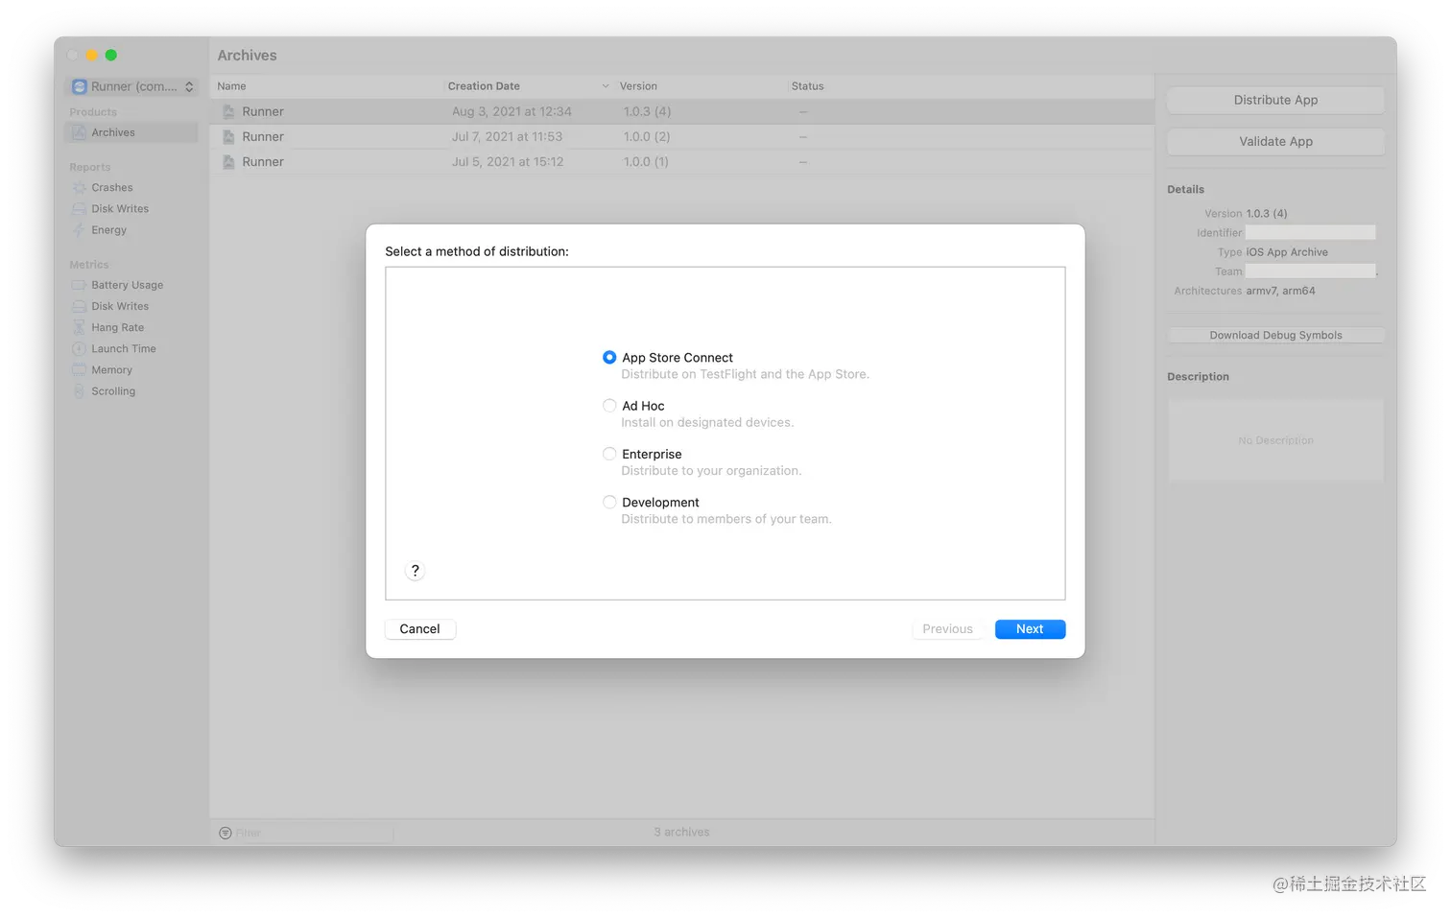Click the Filter archives text field
1451x918 pixels.
click(312, 833)
